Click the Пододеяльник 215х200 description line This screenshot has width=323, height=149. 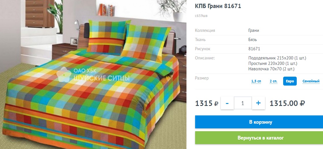click(x=277, y=58)
